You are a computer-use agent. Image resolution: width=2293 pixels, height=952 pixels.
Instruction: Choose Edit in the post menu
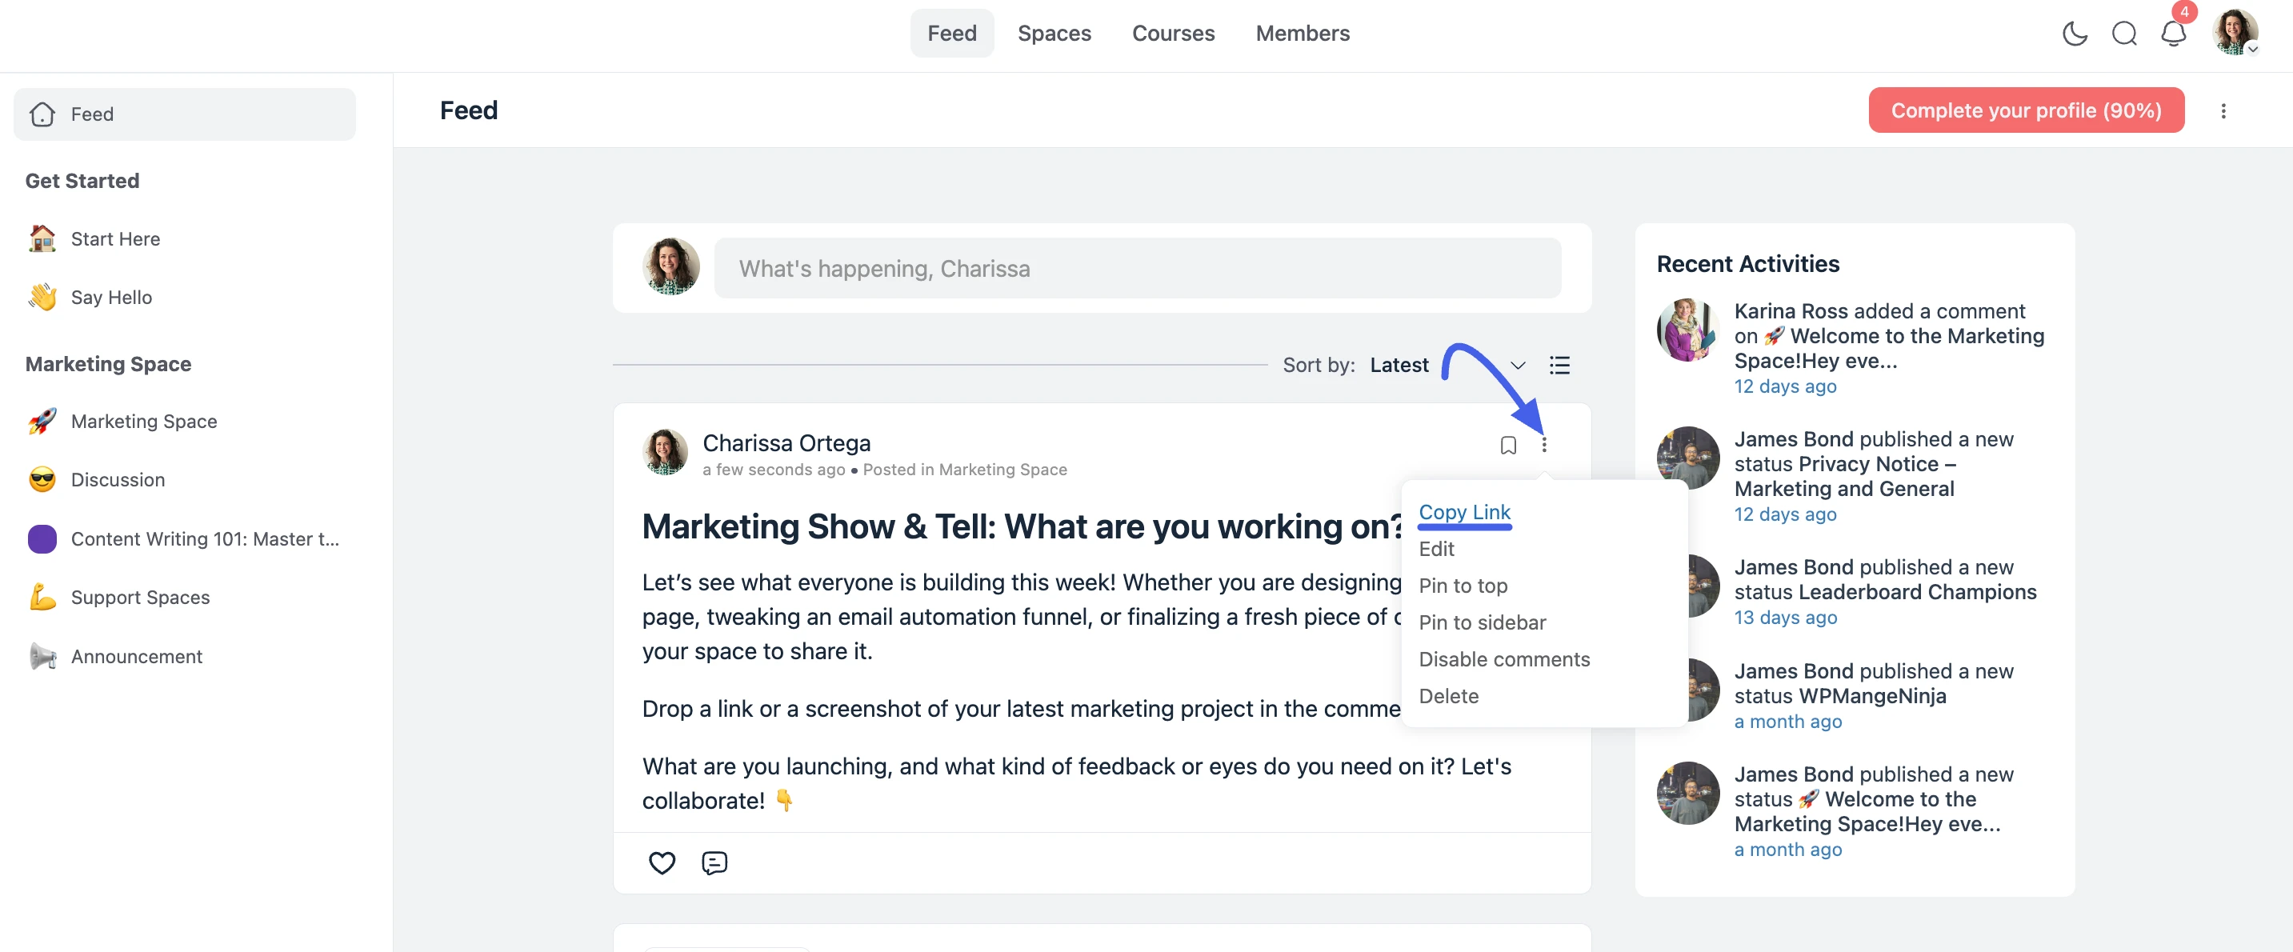(x=1436, y=549)
